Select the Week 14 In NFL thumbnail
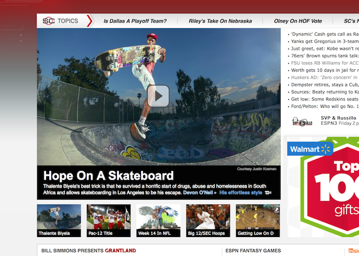Viewport: 359px width, 256px height. [158, 221]
